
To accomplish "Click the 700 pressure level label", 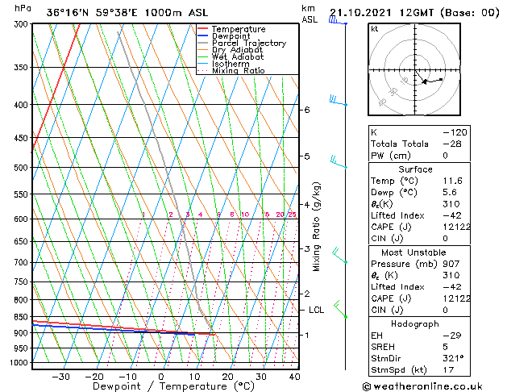I will click(23, 262).
